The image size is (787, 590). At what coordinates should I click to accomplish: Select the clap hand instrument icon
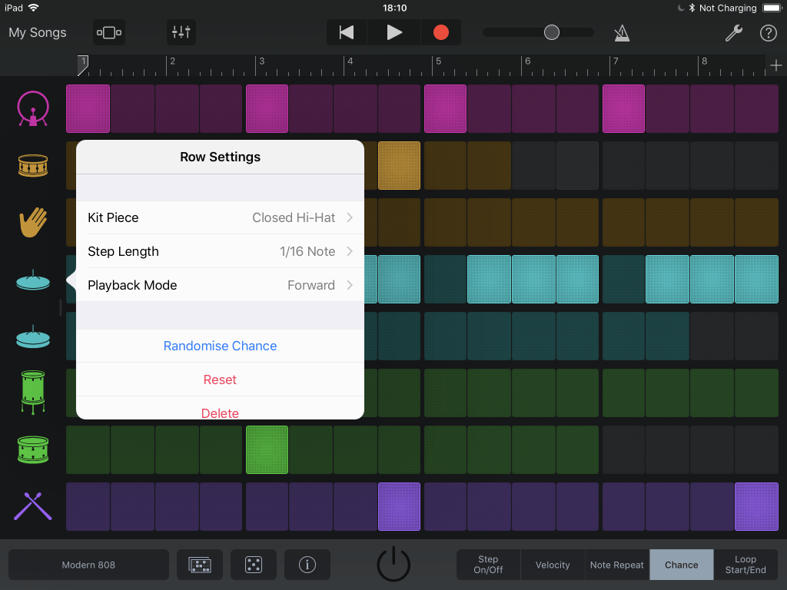tap(32, 222)
